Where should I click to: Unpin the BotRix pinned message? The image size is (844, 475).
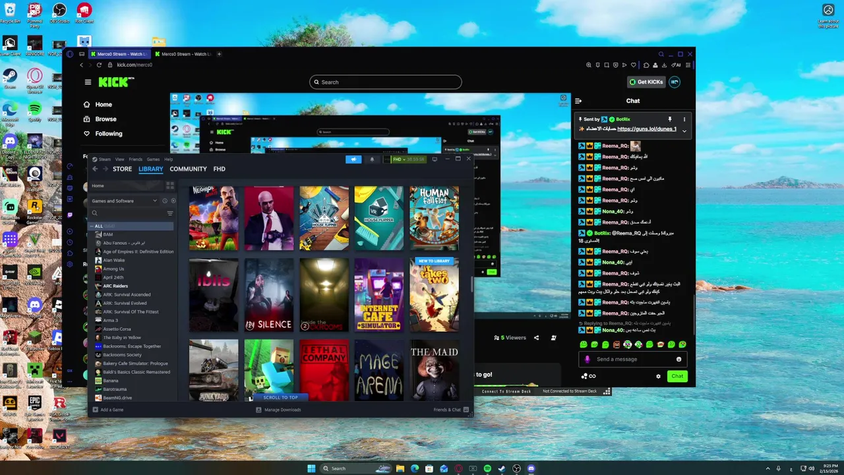tap(670, 119)
